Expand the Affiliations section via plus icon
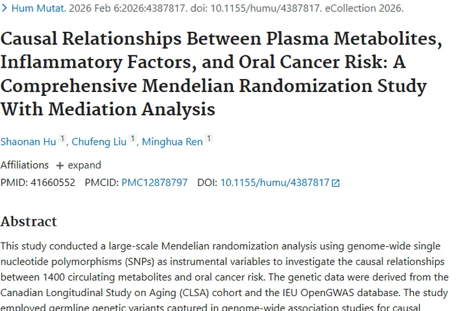The height and width of the screenshot is (311, 467). pyautogui.click(x=60, y=165)
